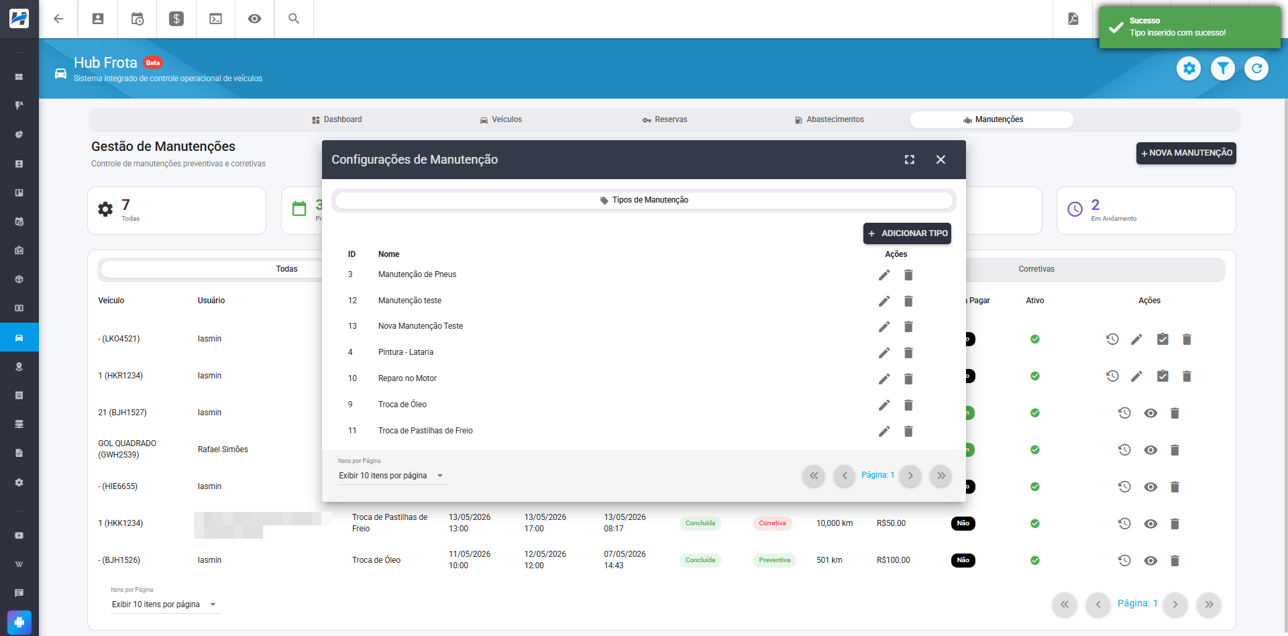Image resolution: width=1288 pixels, height=636 pixels.
Task: Open dialog items per page dropdown
Action: coord(392,476)
